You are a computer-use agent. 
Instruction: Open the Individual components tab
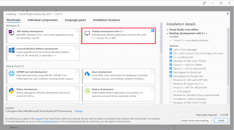[x=42, y=20]
